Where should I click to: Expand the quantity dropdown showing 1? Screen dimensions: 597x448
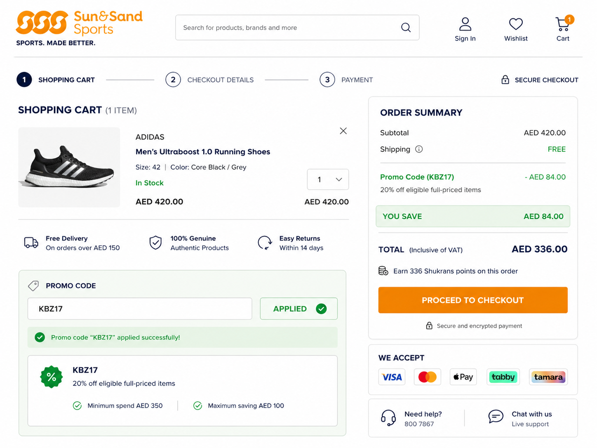click(x=328, y=179)
